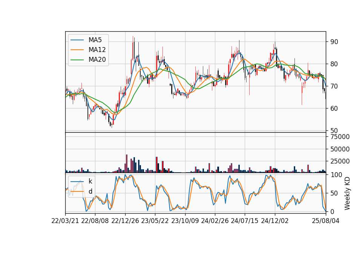This screenshot has width=362, height=260.
Task: Click the 22/03/21 date tick label
Action: coord(65,221)
